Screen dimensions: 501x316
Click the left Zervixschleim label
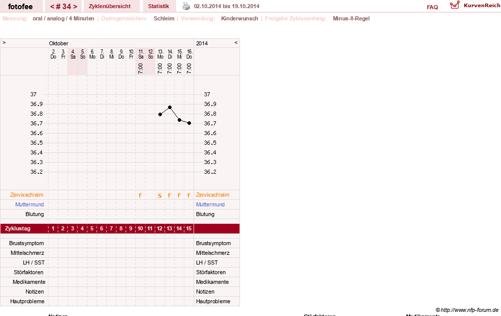tap(27, 195)
